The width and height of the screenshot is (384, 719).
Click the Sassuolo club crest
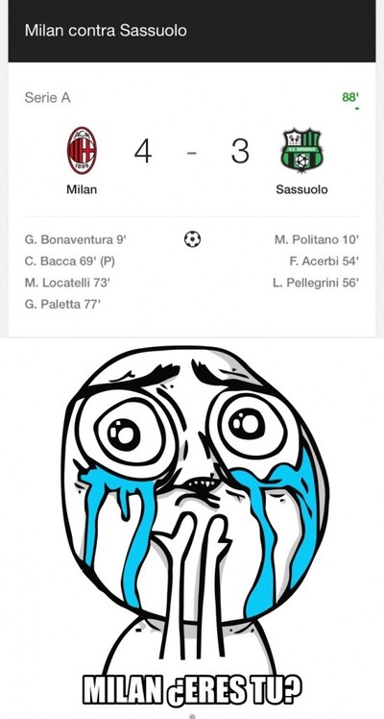click(x=301, y=150)
